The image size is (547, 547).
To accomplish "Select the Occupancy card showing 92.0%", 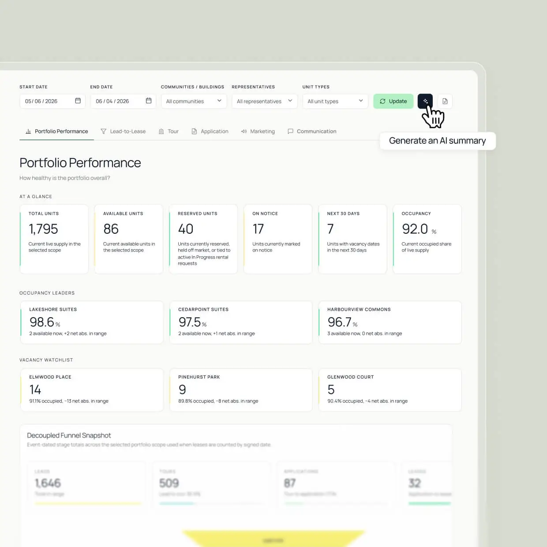I will pyautogui.click(x=427, y=239).
